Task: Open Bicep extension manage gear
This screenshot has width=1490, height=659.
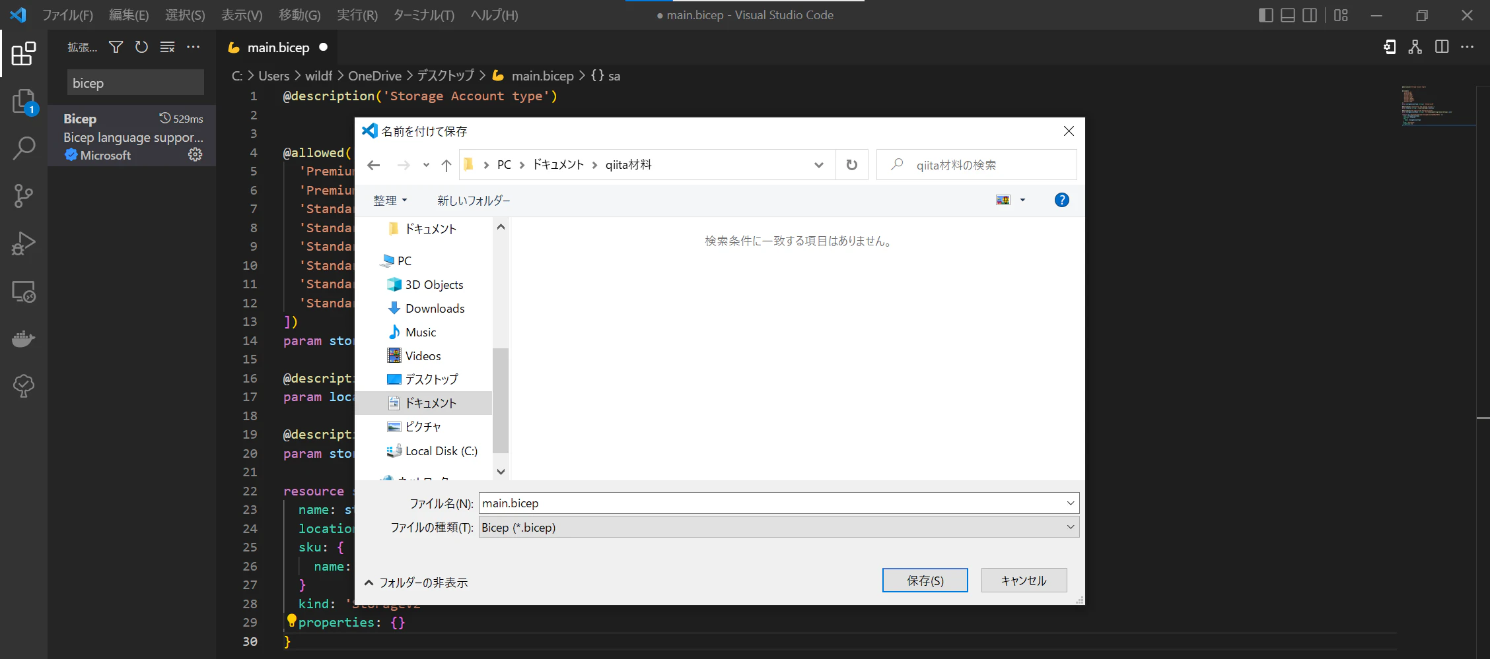Action: coord(195,154)
